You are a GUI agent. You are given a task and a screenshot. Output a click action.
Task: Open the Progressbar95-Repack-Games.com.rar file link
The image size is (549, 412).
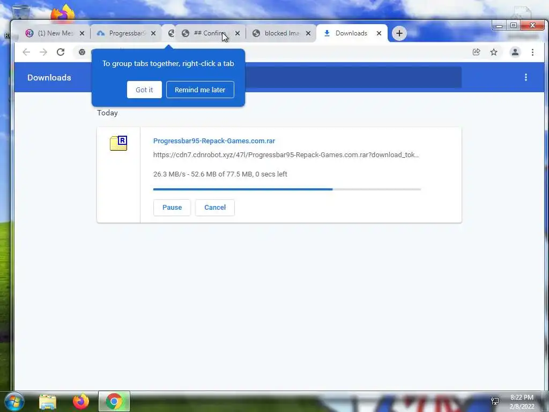point(214,141)
